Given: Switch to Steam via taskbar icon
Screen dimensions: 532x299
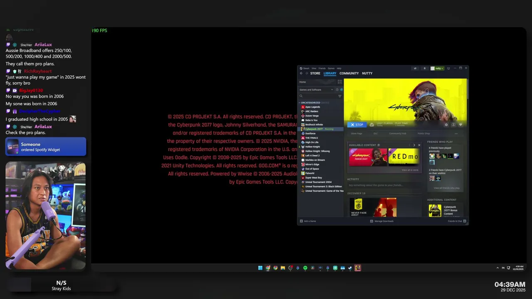Looking at the screenshot, I should click(x=350, y=268).
